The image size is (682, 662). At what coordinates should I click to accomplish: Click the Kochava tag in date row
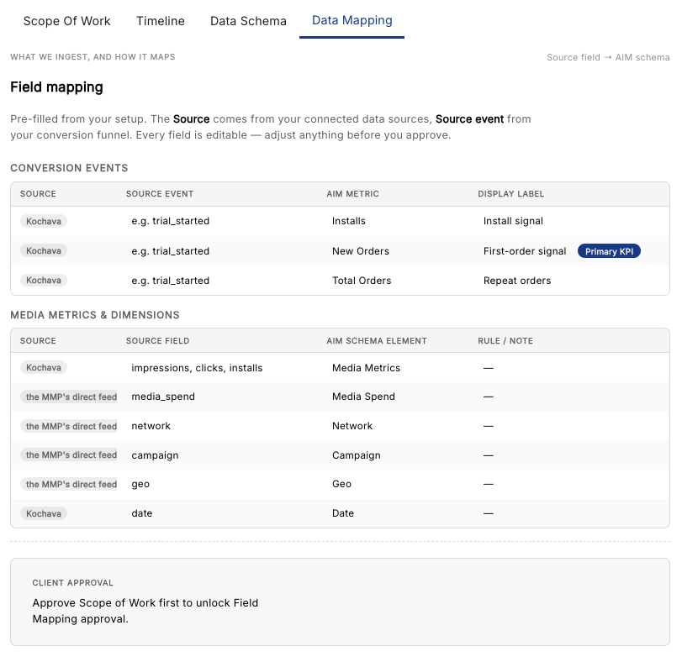44,513
